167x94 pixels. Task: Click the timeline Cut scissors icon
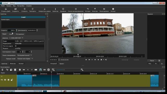click(7, 70)
